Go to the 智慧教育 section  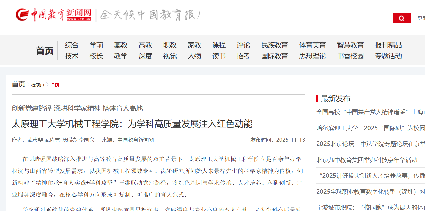click(x=350, y=45)
